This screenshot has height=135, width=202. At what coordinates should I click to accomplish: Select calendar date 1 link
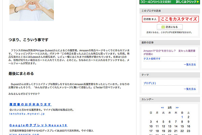coord(182,117)
